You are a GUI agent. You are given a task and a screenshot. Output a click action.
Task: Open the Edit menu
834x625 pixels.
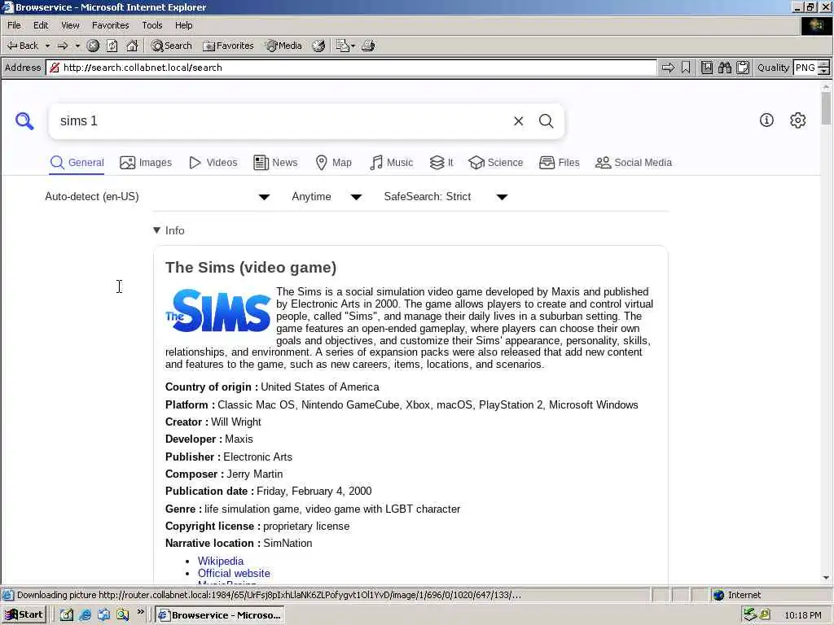tap(41, 25)
